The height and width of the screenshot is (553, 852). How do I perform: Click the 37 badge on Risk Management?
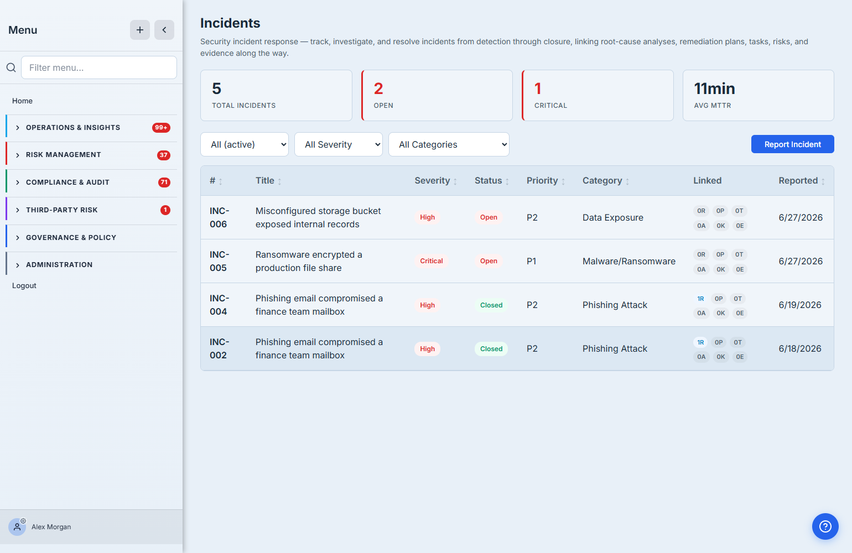164,155
